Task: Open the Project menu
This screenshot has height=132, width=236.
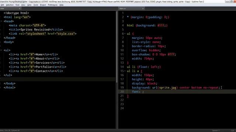Action: point(43,5)
